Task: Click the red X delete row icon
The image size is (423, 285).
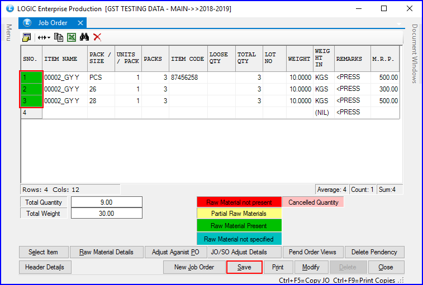Action: click(97, 37)
